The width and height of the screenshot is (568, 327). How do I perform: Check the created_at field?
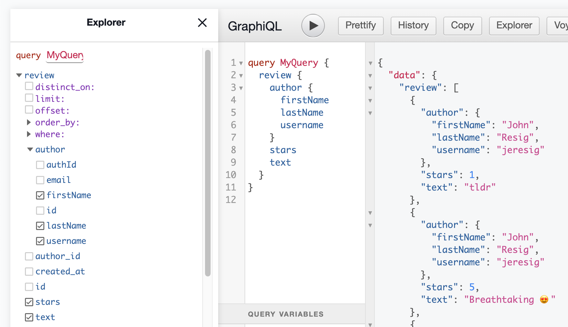point(29,272)
